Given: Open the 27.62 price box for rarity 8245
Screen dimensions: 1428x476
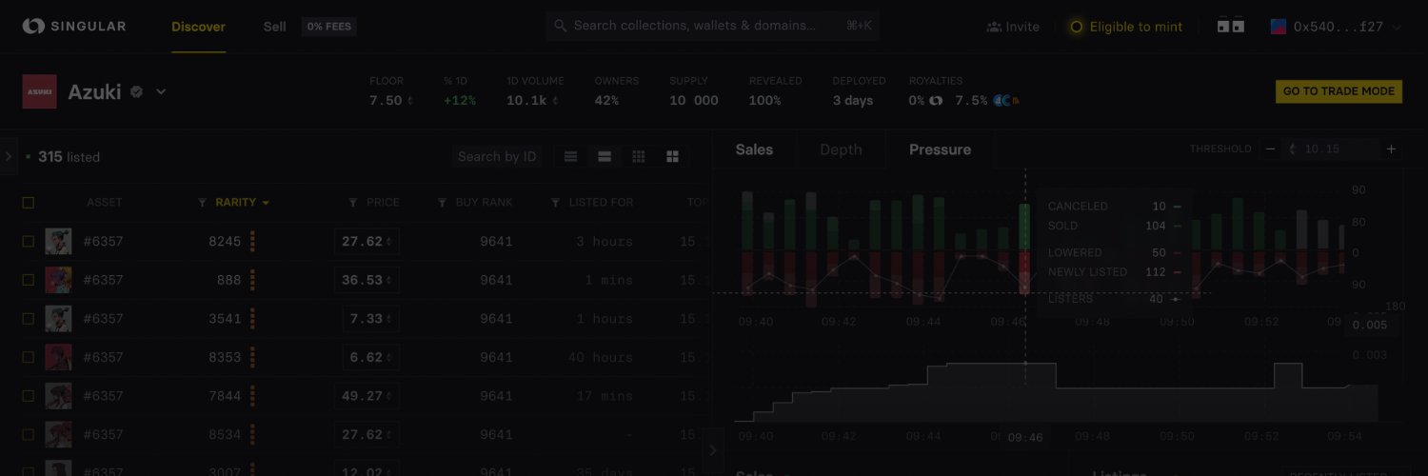Looking at the screenshot, I should coord(367,242).
